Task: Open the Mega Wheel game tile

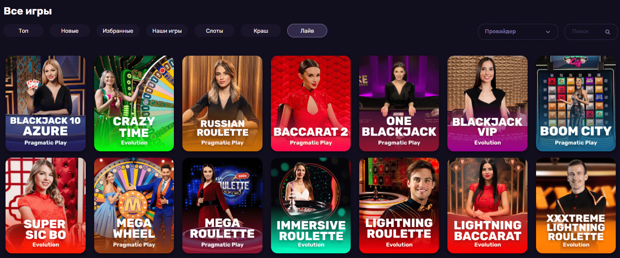Action: coord(134,205)
